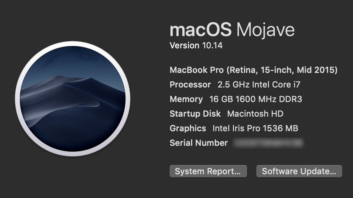Screen dimensions: 353x198
Task: Check for updates via Software Update button
Action: point(299,171)
